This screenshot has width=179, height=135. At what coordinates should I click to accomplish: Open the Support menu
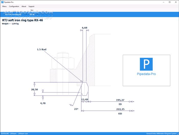(x=31, y=6)
